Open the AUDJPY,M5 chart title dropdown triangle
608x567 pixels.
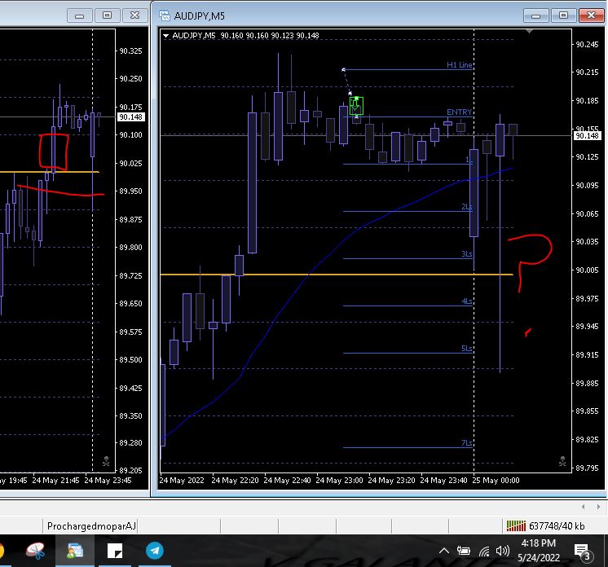click(165, 36)
